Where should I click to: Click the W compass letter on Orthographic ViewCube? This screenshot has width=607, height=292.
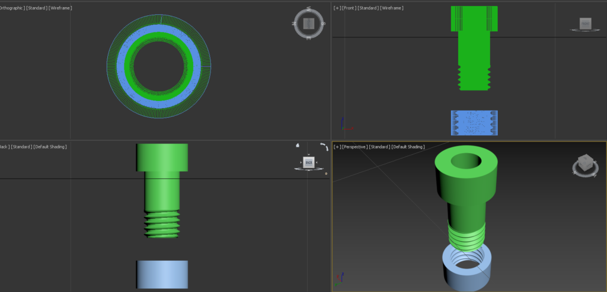(308, 9)
